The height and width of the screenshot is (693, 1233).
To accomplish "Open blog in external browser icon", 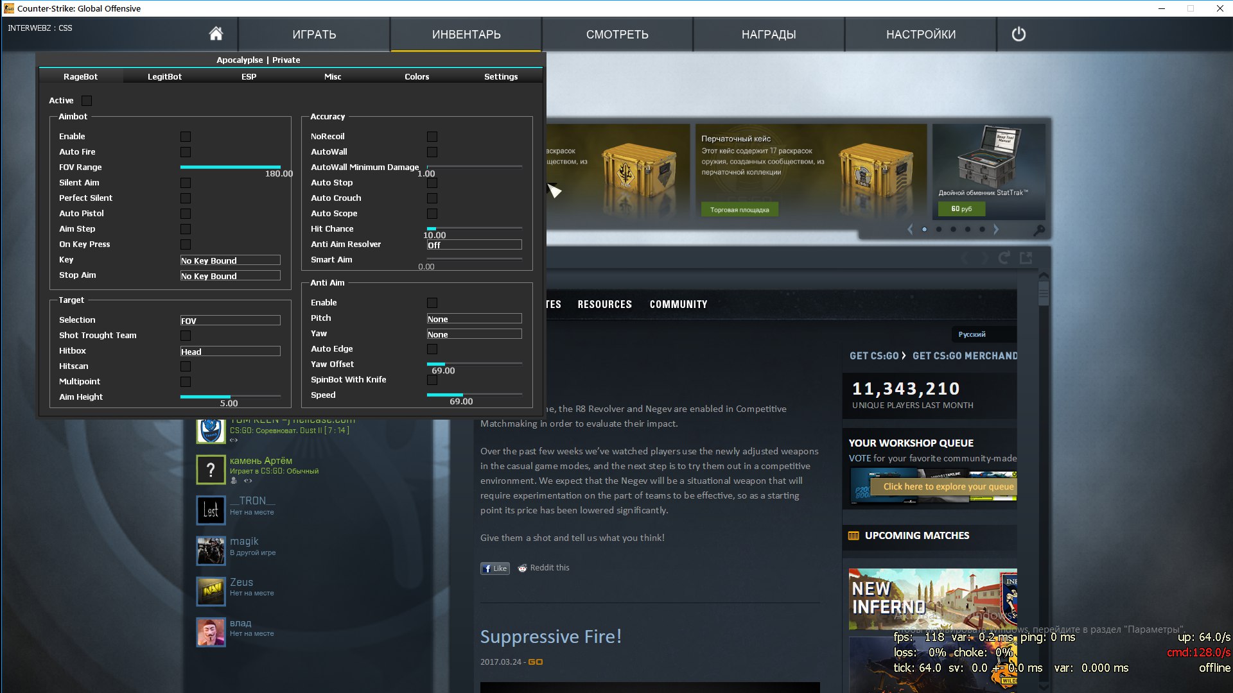I will [1026, 257].
